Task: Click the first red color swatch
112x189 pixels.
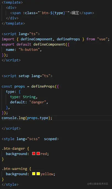Action: [x=34, y=153]
